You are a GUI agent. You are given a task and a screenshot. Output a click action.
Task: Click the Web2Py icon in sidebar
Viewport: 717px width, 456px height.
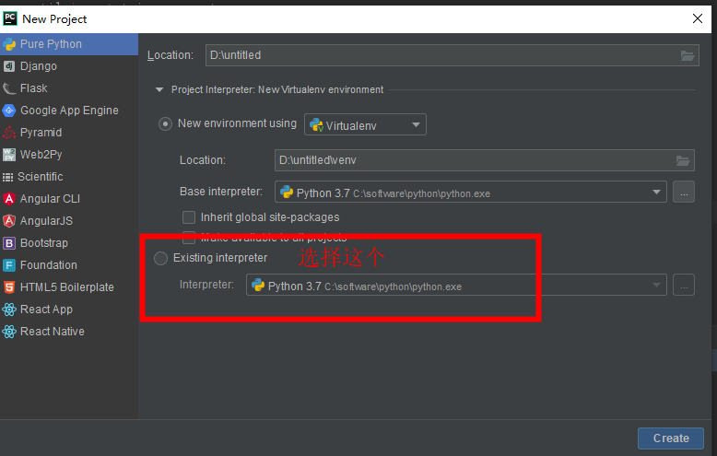pos(9,155)
